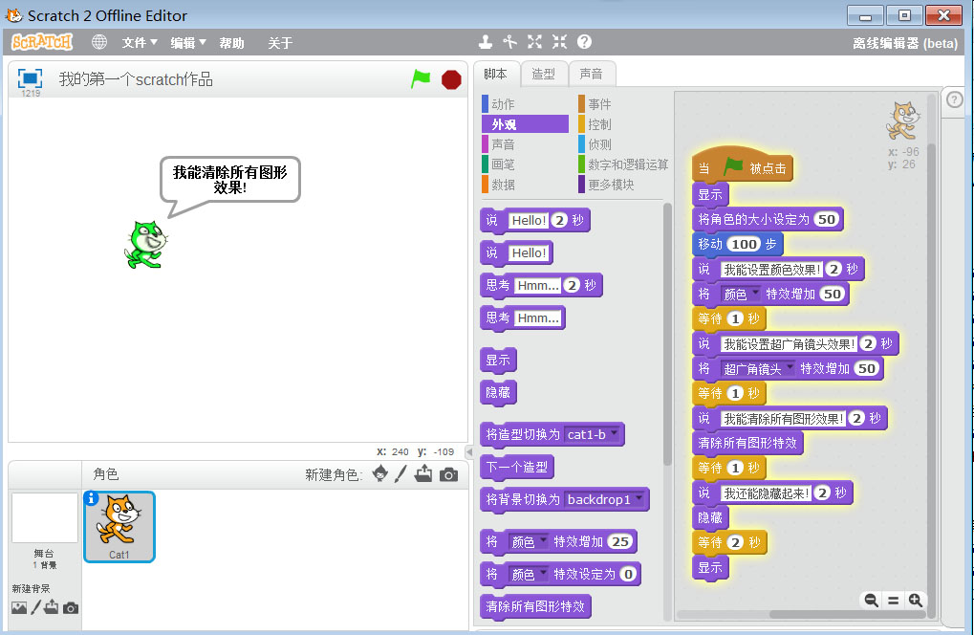Open the 帮助 menu
This screenshot has height=635, width=974.
(x=231, y=43)
